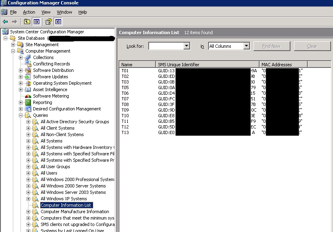
Task: Open the All Columns dropdown
Action: coord(246,46)
